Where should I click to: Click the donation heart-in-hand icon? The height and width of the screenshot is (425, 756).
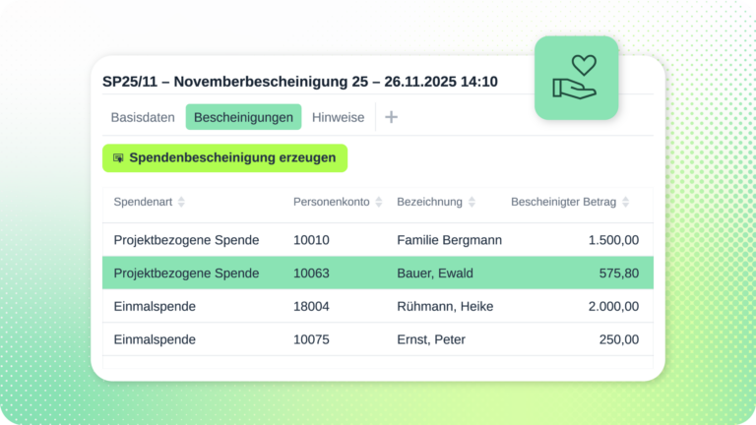[x=576, y=78]
